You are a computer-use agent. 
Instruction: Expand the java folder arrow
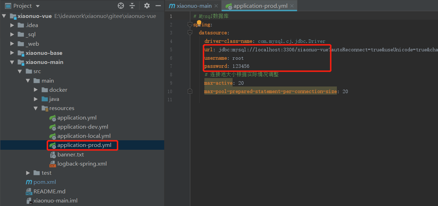coord(36,99)
